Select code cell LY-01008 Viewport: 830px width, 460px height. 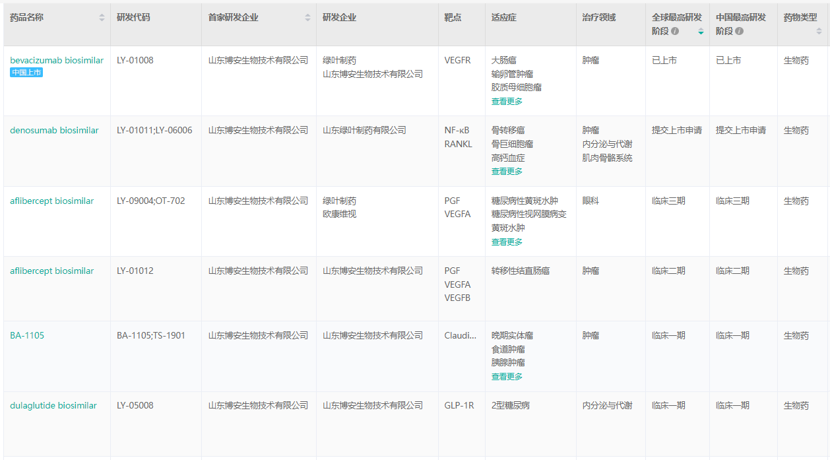(x=135, y=60)
